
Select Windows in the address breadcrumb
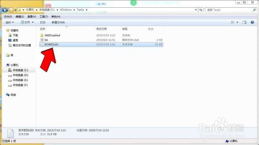coord(66,10)
